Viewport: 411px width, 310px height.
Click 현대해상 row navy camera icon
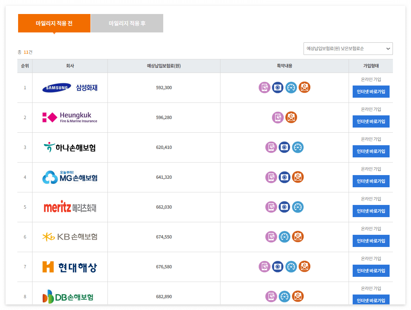click(x=278, y=267)
